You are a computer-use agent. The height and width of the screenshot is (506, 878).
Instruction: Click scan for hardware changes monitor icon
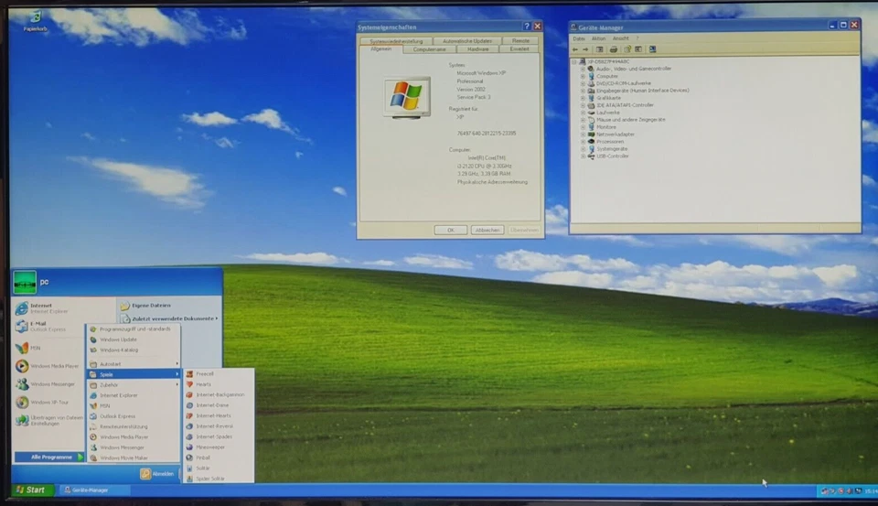(652, 49)
